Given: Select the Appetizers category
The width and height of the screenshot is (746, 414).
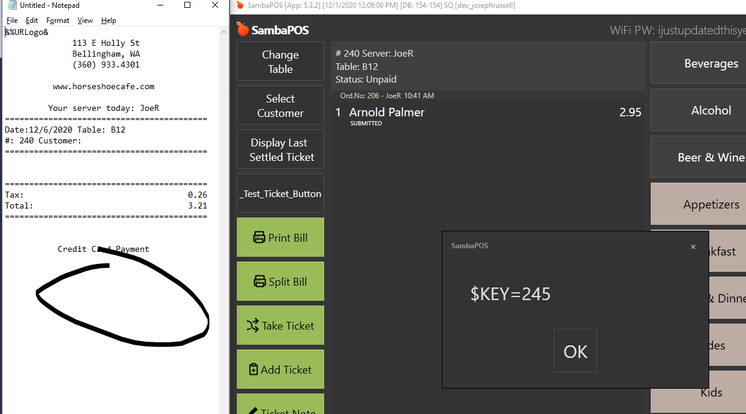Looking at the screenshot, I should (x=699, y=204).
